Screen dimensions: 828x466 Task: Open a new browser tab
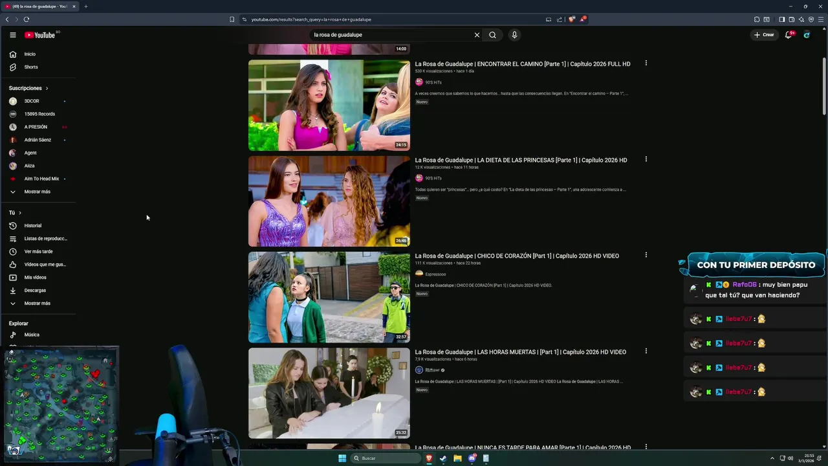point(85,6)
